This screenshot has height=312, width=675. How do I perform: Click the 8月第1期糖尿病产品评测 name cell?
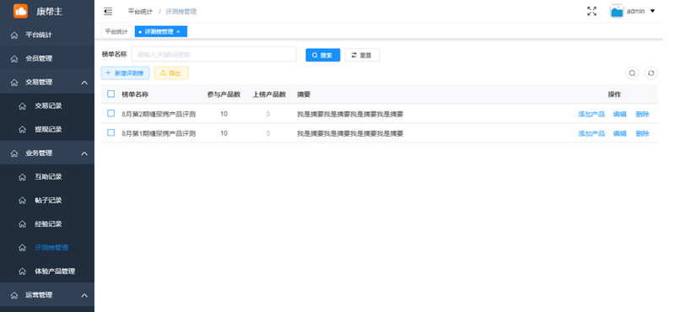(x=159, y=134)
